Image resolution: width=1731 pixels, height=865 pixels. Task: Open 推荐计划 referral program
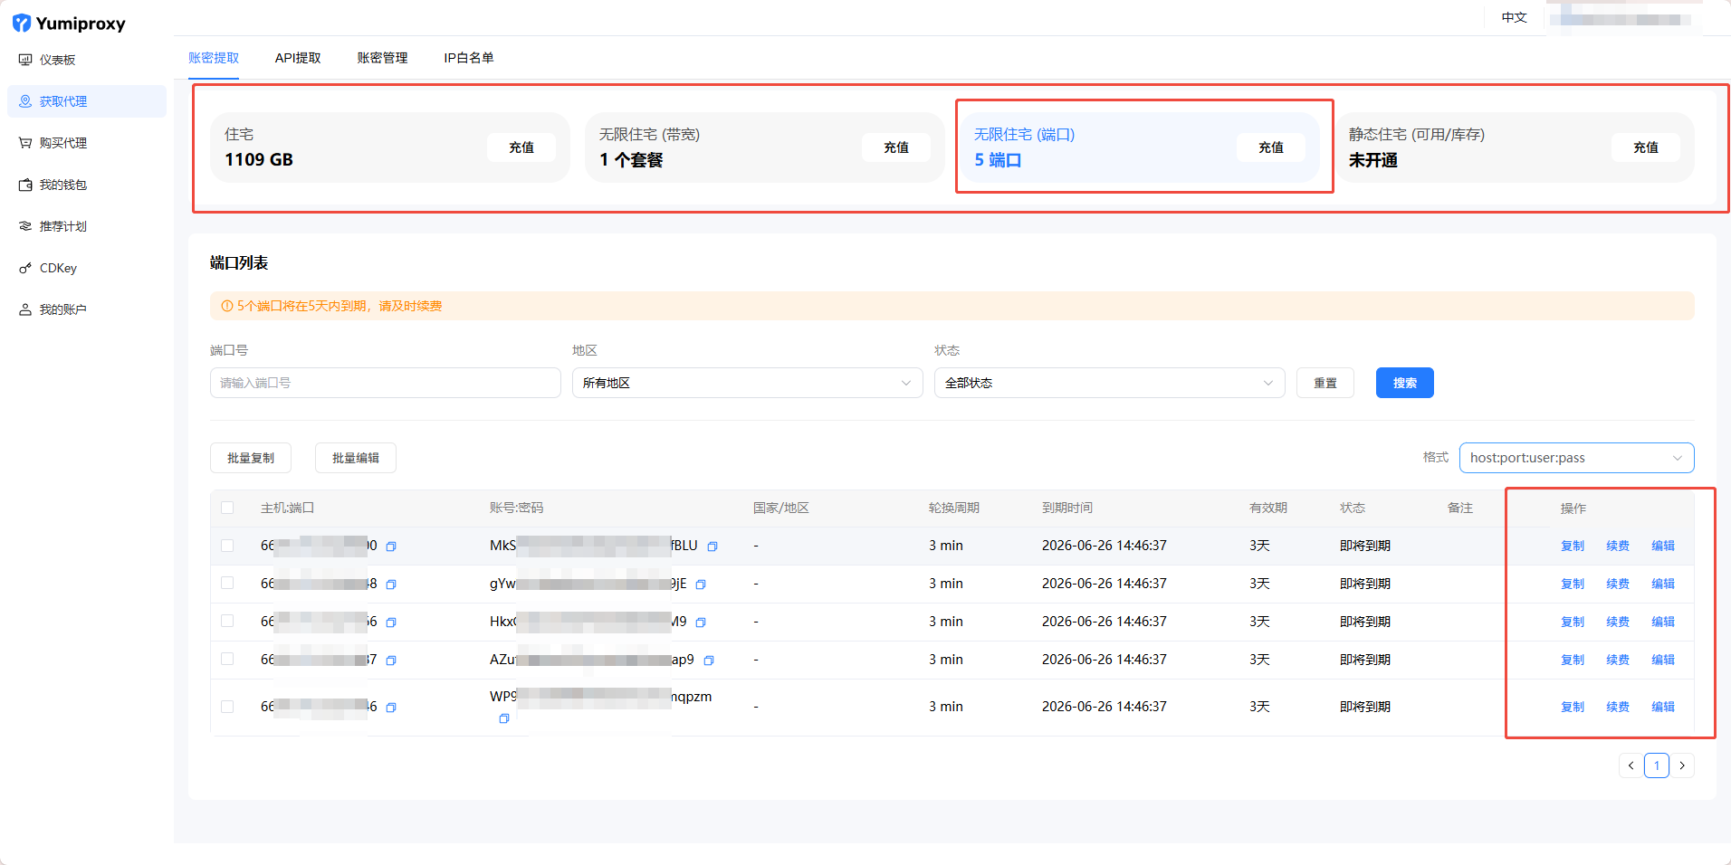87,226
